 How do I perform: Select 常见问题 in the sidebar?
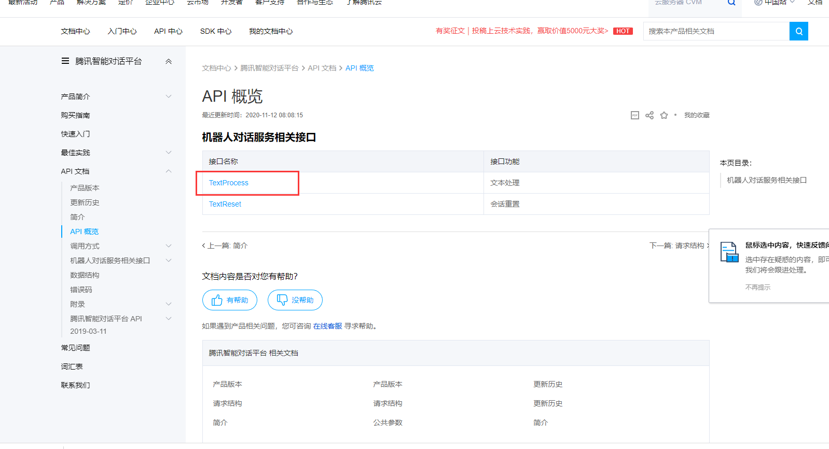point(75,348)
